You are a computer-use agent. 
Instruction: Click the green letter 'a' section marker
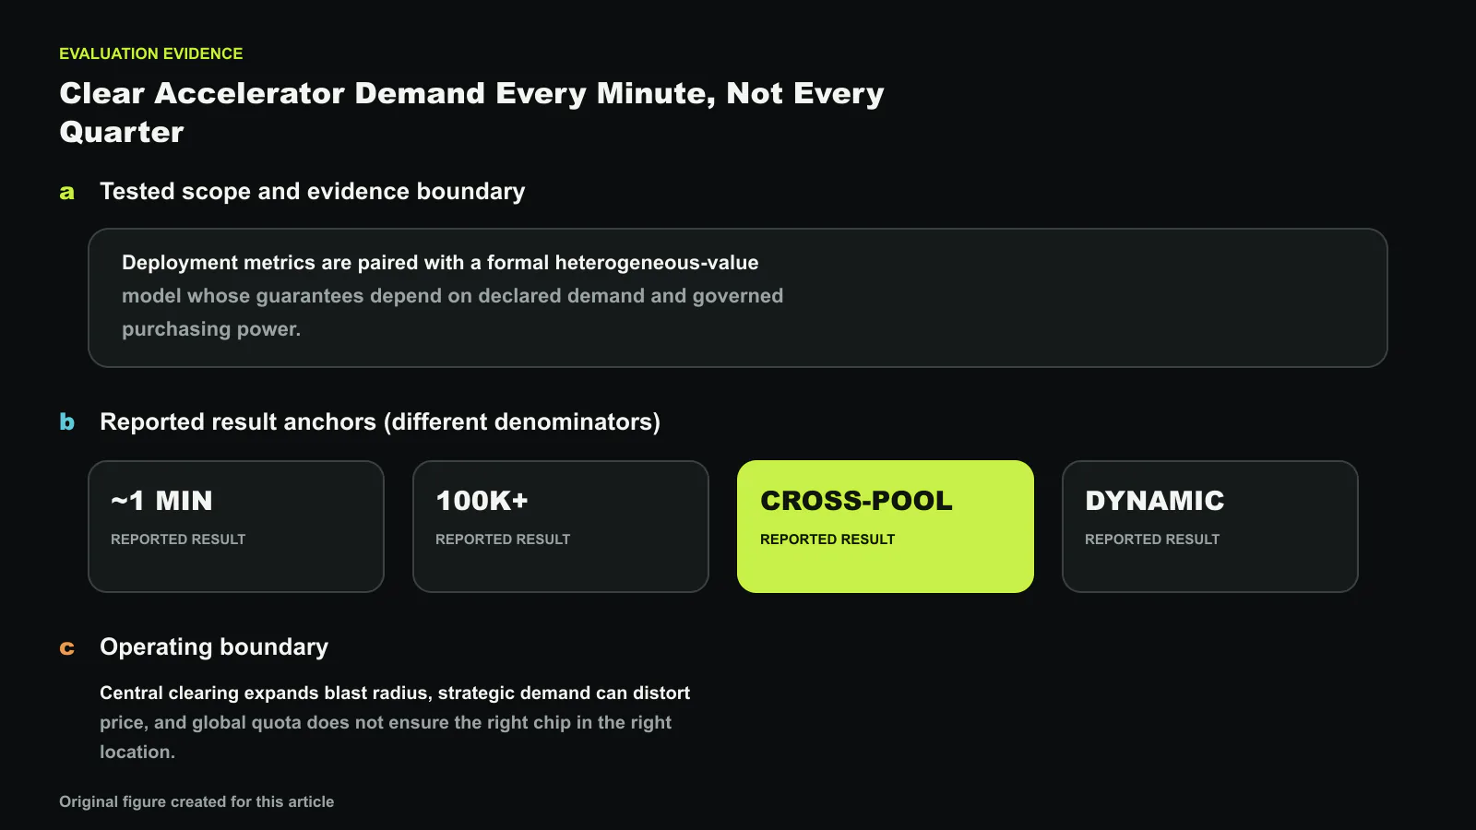point(66,193)
